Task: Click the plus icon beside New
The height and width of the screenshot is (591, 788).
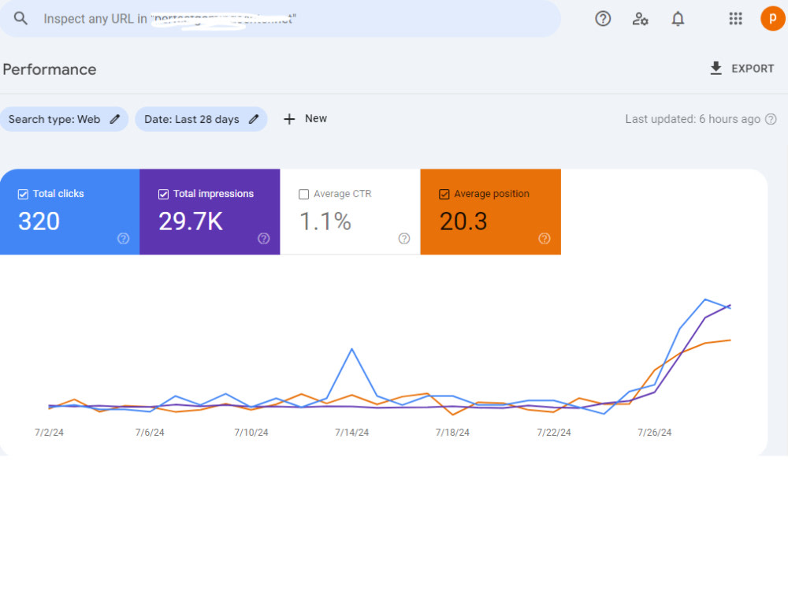Action: pyautogui.click(x=289, y=119)
